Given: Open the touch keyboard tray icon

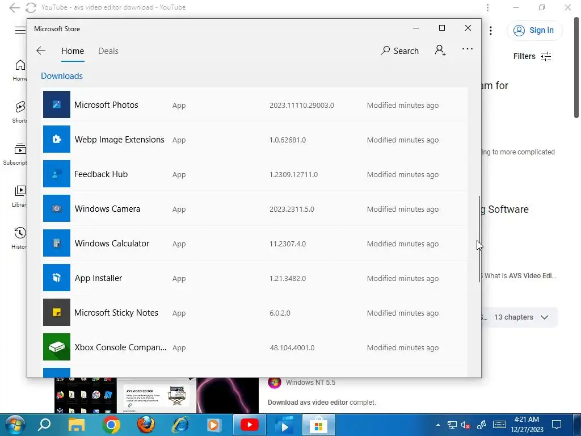Looking at the screenshot, I should [x=499, y=425].
